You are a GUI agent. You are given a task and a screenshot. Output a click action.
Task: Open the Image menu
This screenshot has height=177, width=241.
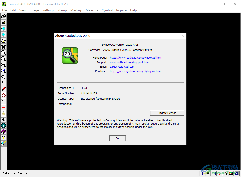(34, 10)
